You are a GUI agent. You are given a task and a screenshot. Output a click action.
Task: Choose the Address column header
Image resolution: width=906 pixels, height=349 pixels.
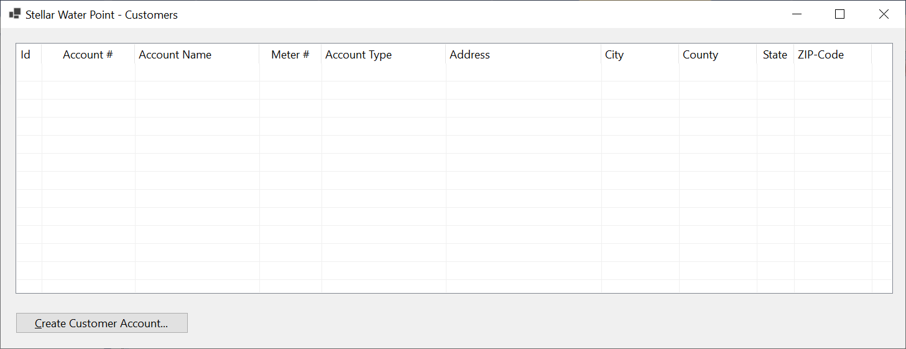click(524, 55)
